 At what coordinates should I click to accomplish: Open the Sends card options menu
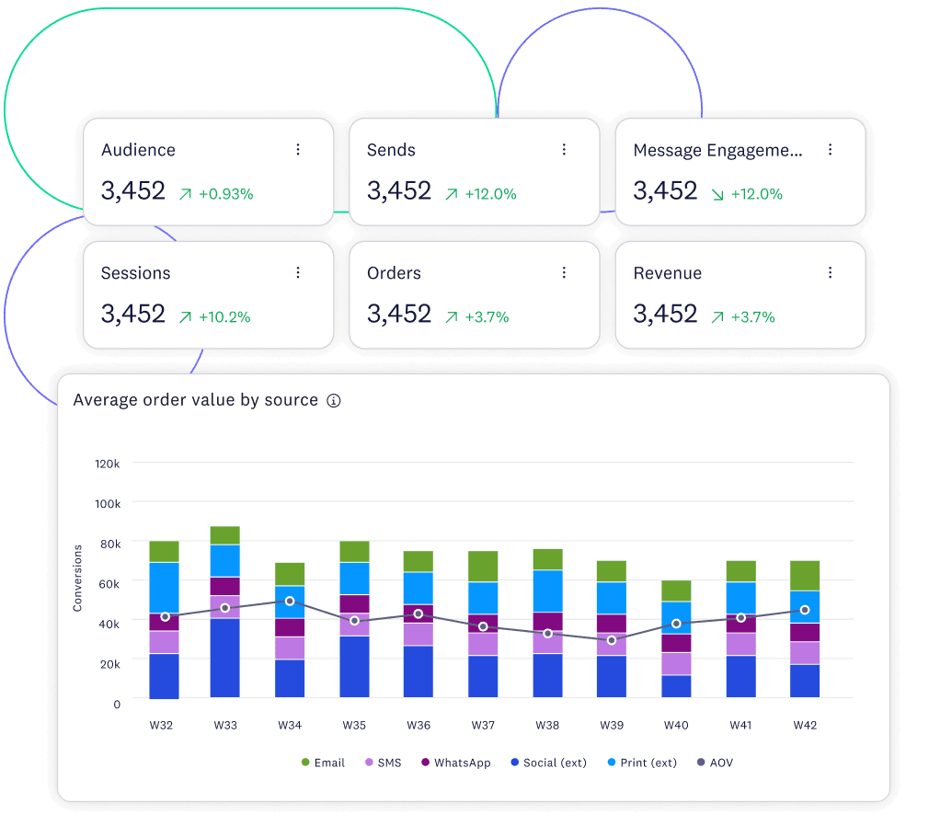[x=564, y=149]
